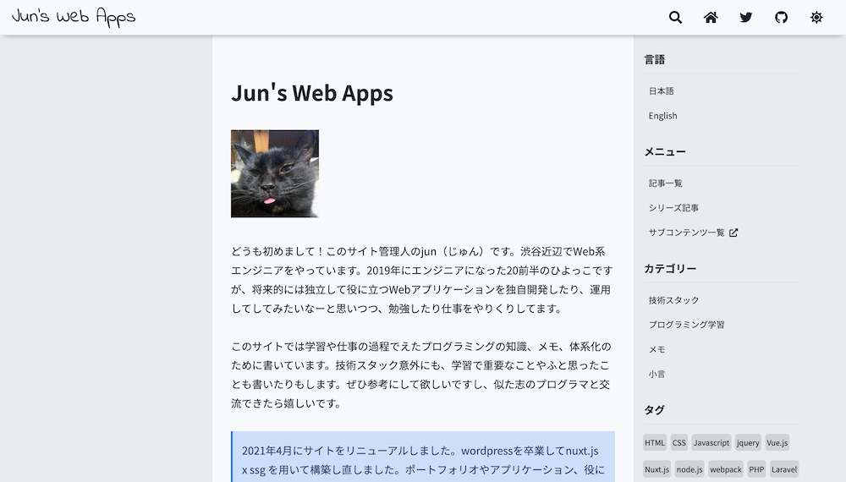The width and height of the screenshot is (846, 482).
Task: Open メモ category
Action: pos(656,349)
